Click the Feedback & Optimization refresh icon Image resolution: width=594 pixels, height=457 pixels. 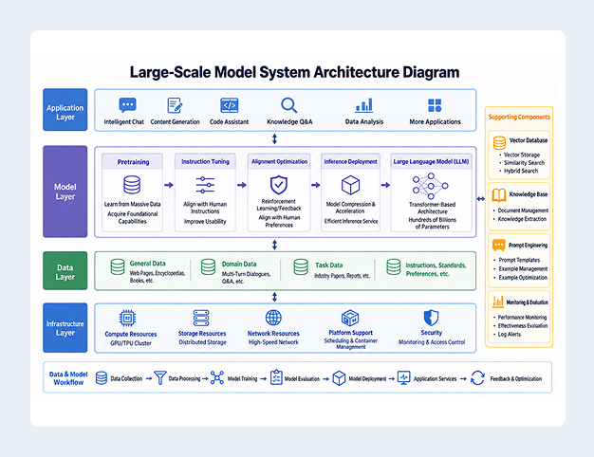477,378
